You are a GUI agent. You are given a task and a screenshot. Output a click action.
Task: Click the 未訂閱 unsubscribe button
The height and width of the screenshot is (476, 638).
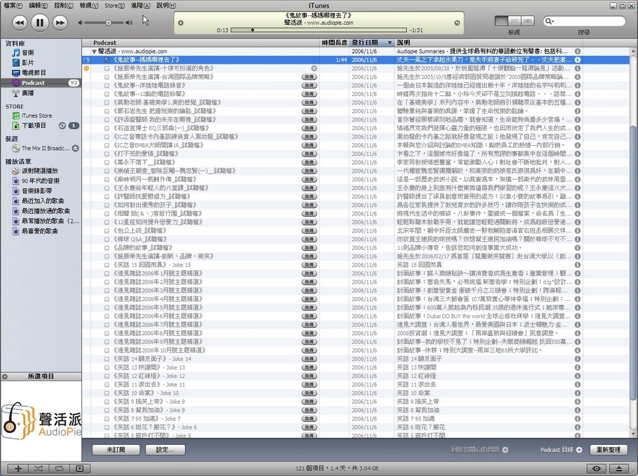[116, 450]
